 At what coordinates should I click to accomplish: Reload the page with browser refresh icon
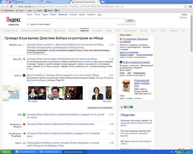click(x=11, y=6)
